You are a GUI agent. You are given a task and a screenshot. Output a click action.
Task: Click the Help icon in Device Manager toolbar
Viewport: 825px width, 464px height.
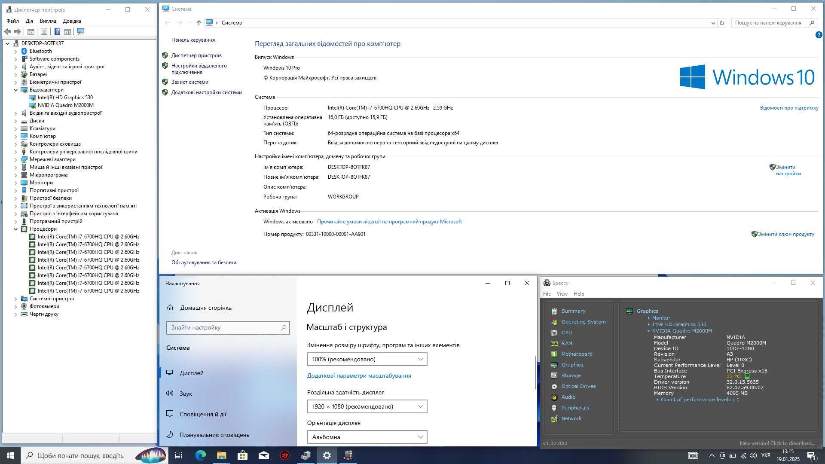57,31
